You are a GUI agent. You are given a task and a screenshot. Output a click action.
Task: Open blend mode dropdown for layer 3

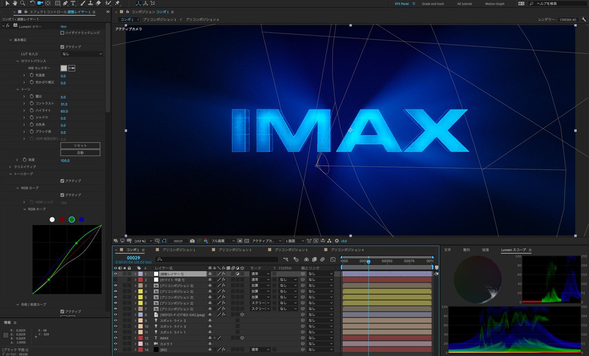tap(261, 285)
